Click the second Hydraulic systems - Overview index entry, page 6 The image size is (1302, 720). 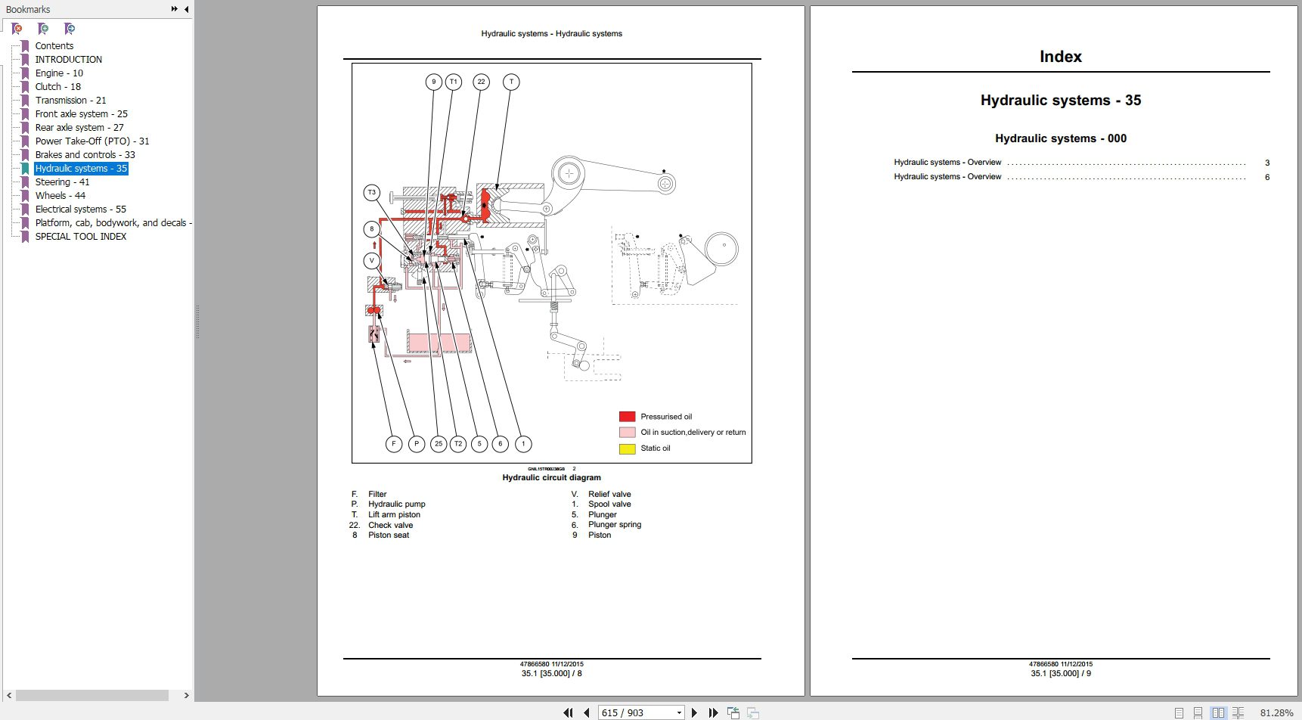click(1081, 177)
